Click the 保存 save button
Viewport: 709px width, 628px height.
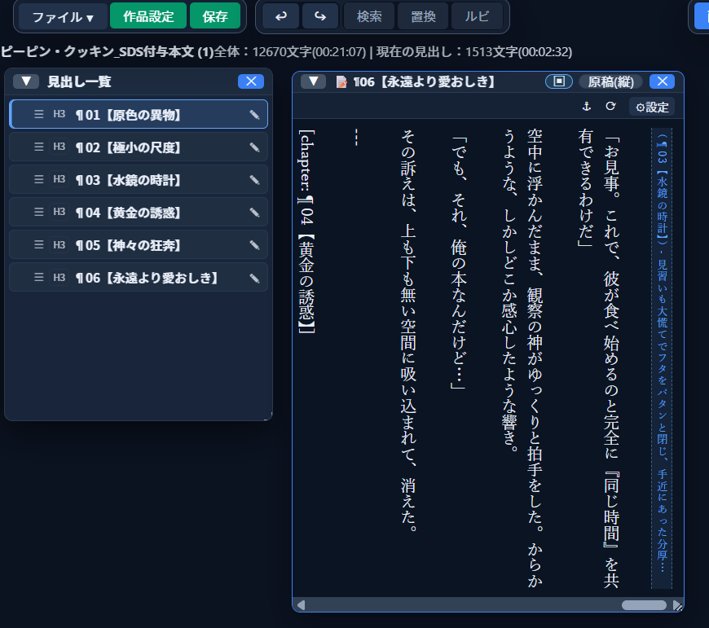click(x=215, y=16)
